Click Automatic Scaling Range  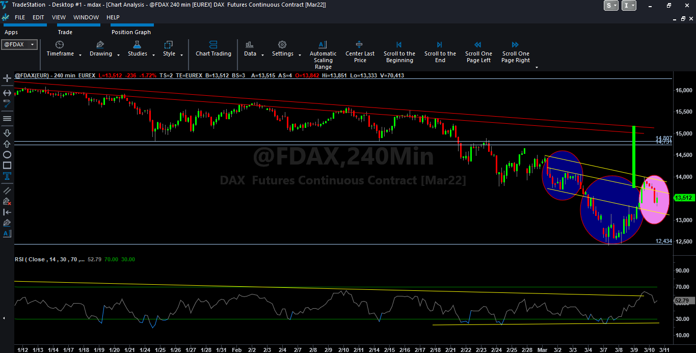click(323, 56)
